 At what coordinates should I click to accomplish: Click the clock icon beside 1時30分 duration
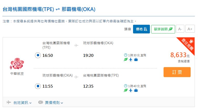click(126, 55)
